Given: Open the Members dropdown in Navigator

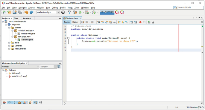Looking at the screenshot, I should pyautogui.click(x=20, y=67).
